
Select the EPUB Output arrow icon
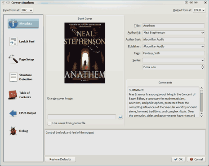coord(13,113)
